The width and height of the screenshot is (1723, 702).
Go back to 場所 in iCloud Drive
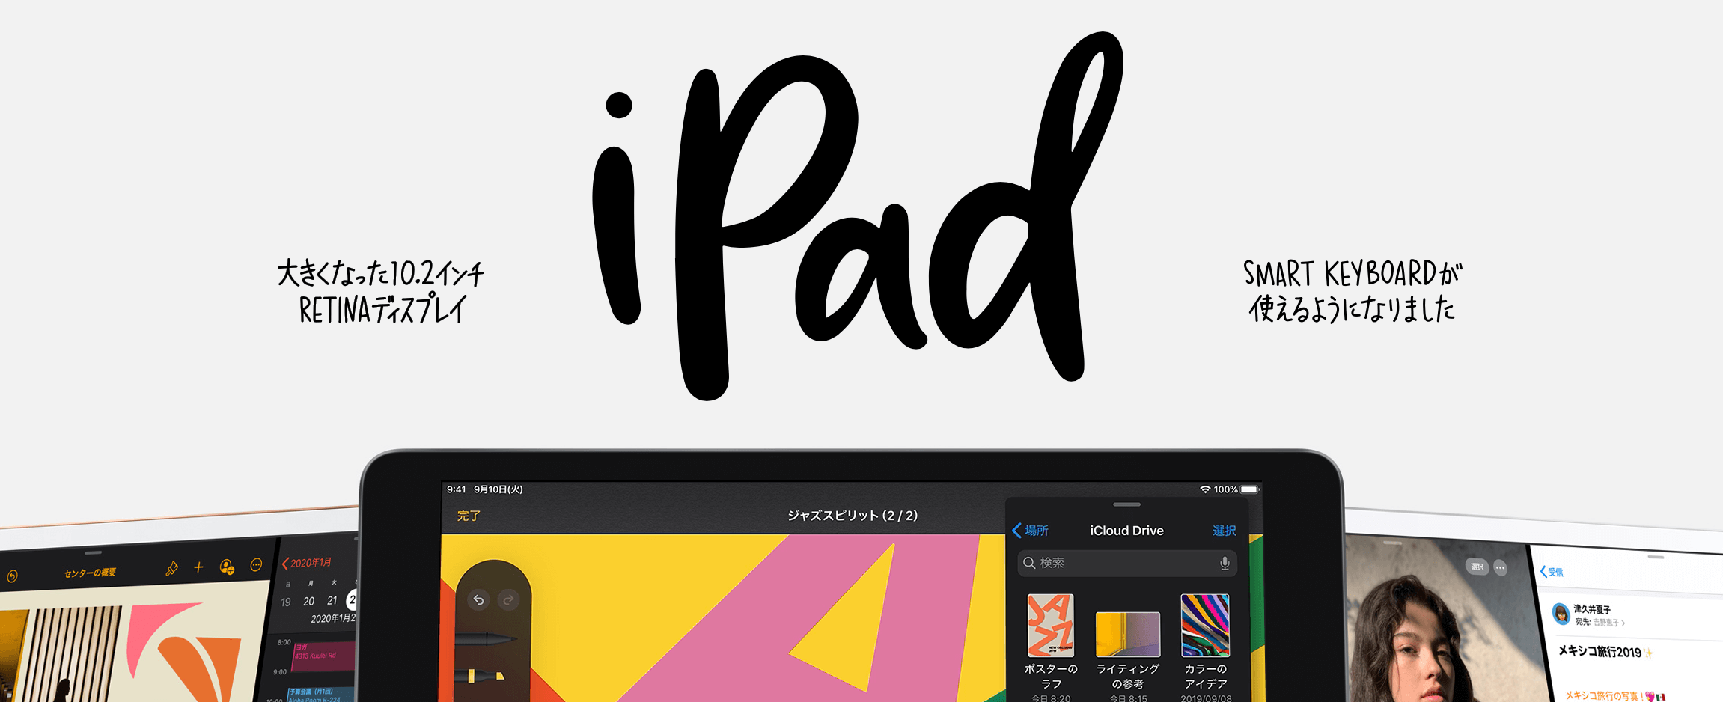point(1030,531)
